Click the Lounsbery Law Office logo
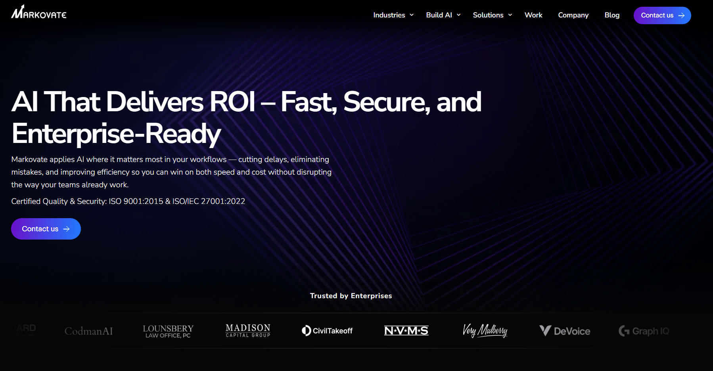713x371 pixels. pyautogui.click(x=168, y=331)
